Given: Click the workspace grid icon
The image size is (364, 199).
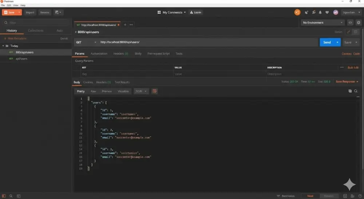Looking at the screenshot, I should 159,12.
